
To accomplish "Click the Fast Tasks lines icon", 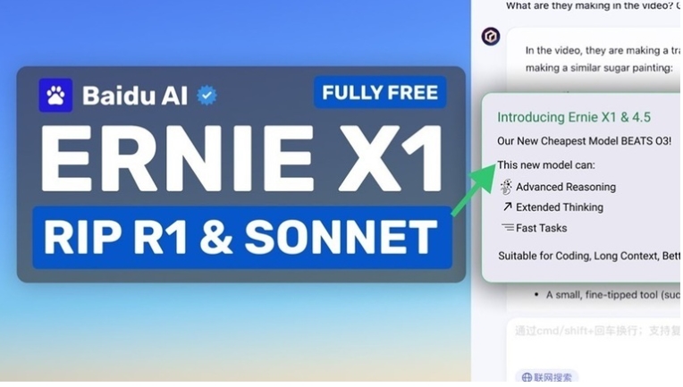I will pyautogui.click(x=508, y=227).
